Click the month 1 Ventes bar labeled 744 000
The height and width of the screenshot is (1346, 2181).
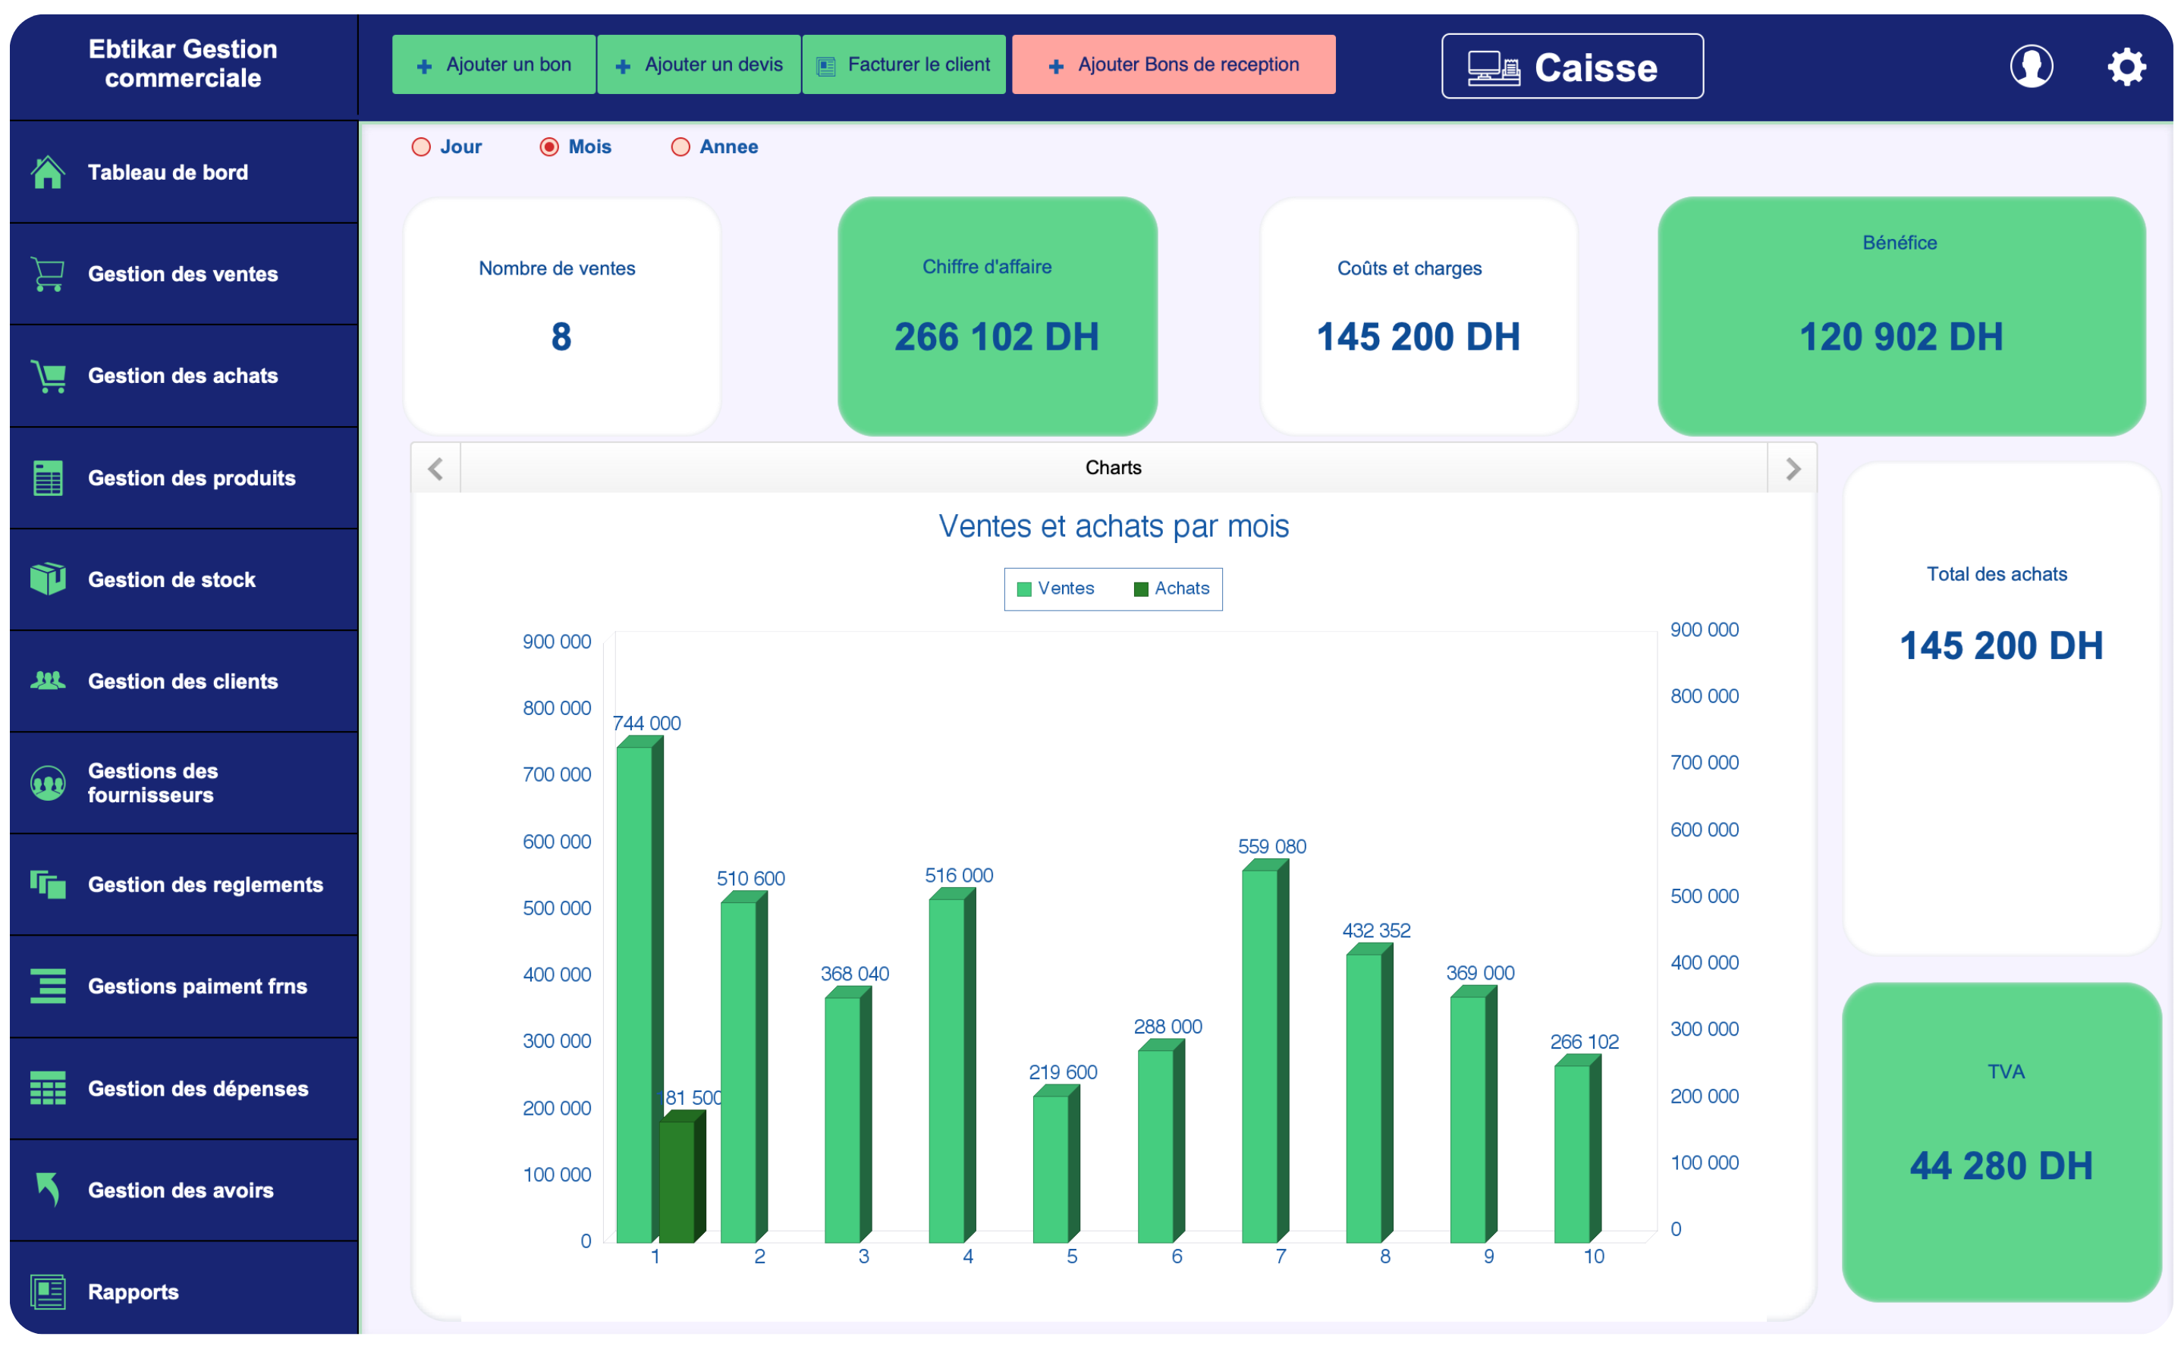[640, 990]
